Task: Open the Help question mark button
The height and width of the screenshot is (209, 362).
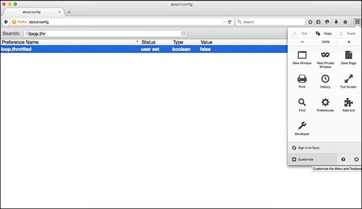Action: tap(343, 159)
